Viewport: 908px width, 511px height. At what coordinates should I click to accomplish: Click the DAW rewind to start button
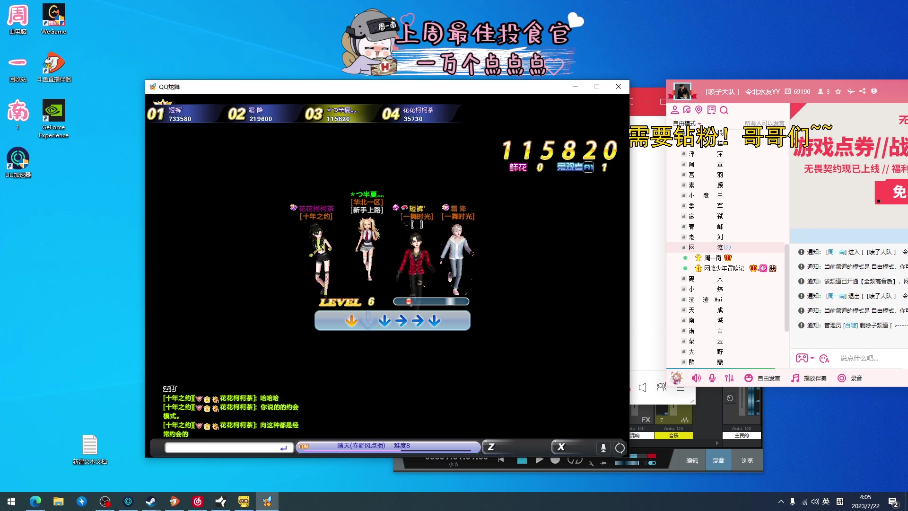point(501,460)
